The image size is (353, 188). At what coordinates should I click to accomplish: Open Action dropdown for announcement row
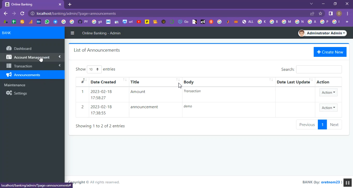pos(328,108)
